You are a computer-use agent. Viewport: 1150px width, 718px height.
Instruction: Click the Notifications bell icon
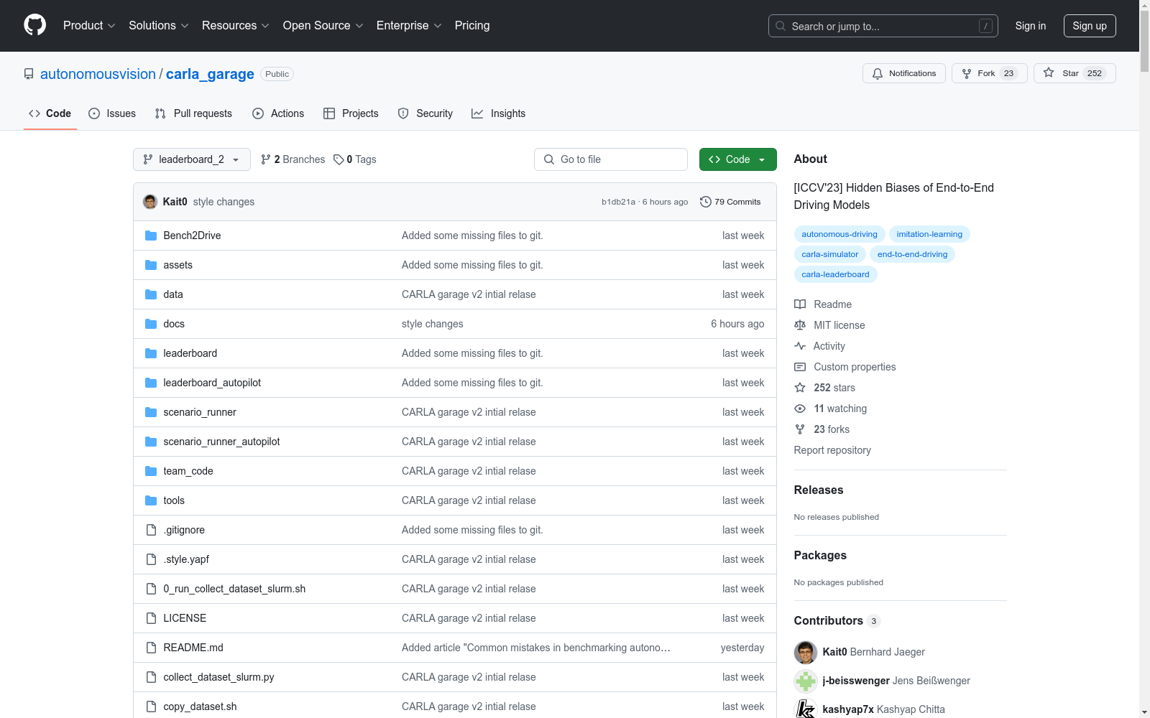[x=878, y=73]
